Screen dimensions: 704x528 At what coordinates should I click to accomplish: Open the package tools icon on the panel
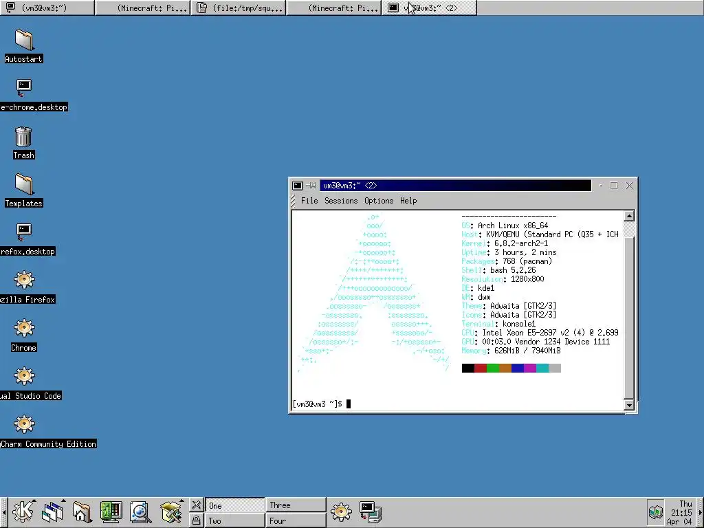[x=170, y=511]
